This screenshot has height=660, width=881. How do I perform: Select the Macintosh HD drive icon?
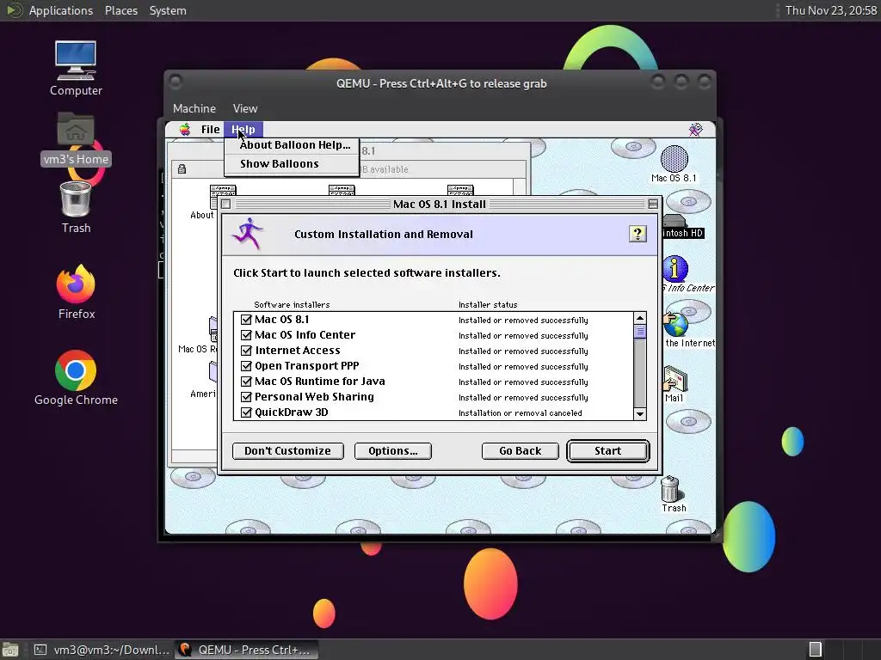(675, 221)
